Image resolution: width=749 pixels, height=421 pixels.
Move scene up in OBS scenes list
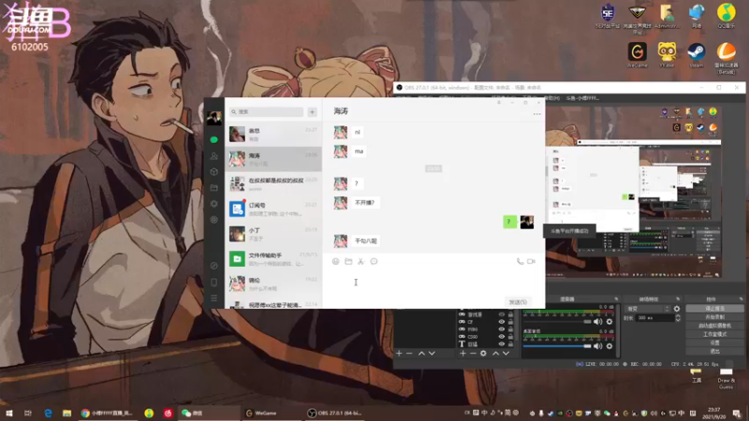tap(422, 354)
